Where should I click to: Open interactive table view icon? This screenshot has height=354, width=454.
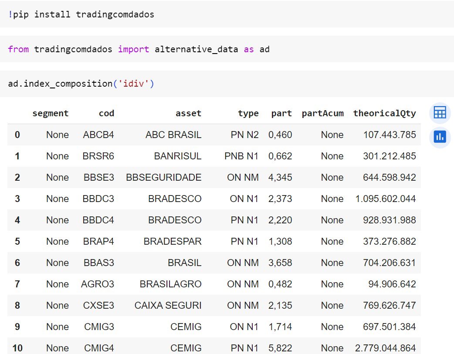point(440,113)
